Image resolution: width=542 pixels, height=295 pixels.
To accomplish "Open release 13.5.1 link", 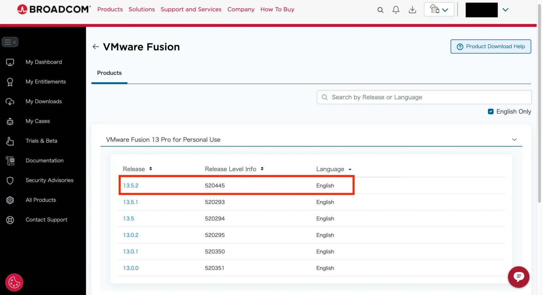I will (x=130, y=202).
